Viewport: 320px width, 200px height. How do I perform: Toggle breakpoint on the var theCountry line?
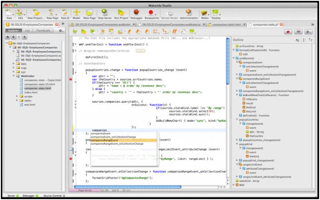pyautogui.click(x=71, y=79)
